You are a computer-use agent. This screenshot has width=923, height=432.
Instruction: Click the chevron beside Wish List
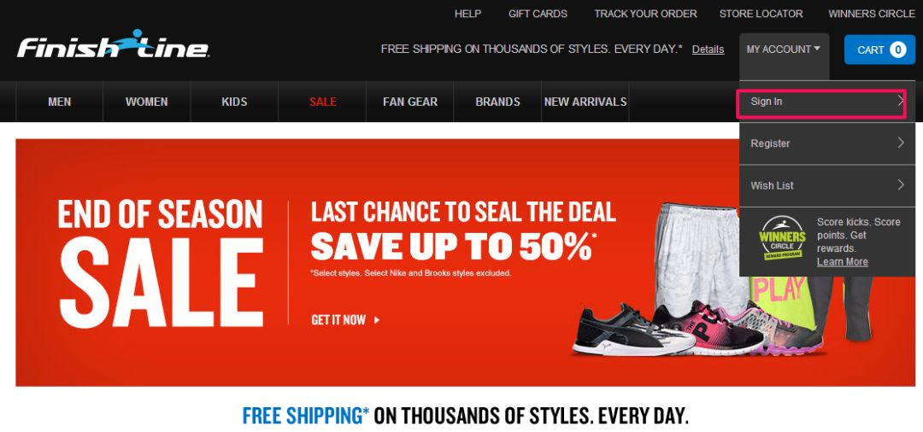900,185
